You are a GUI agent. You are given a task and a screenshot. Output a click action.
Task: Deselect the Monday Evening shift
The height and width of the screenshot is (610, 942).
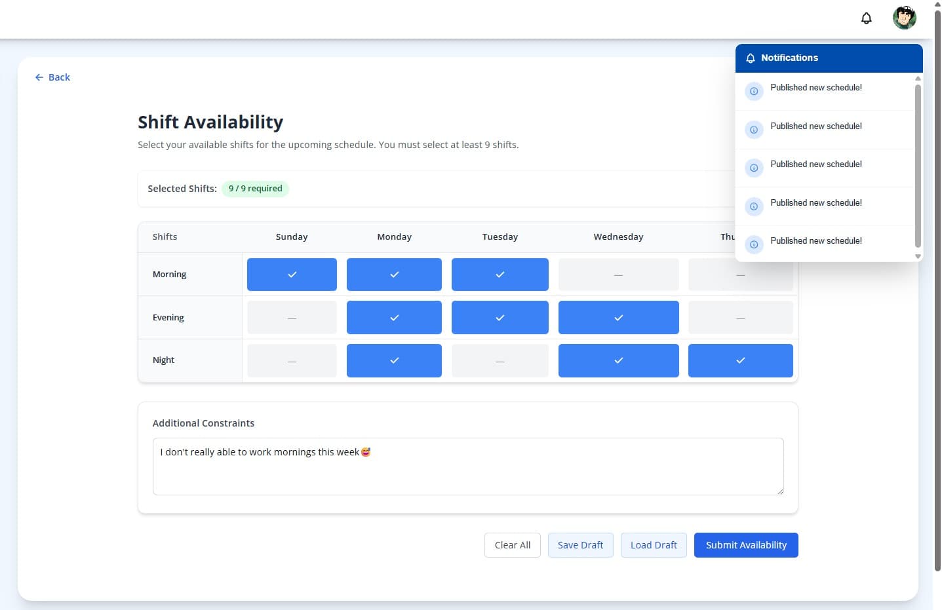point(394,318)
